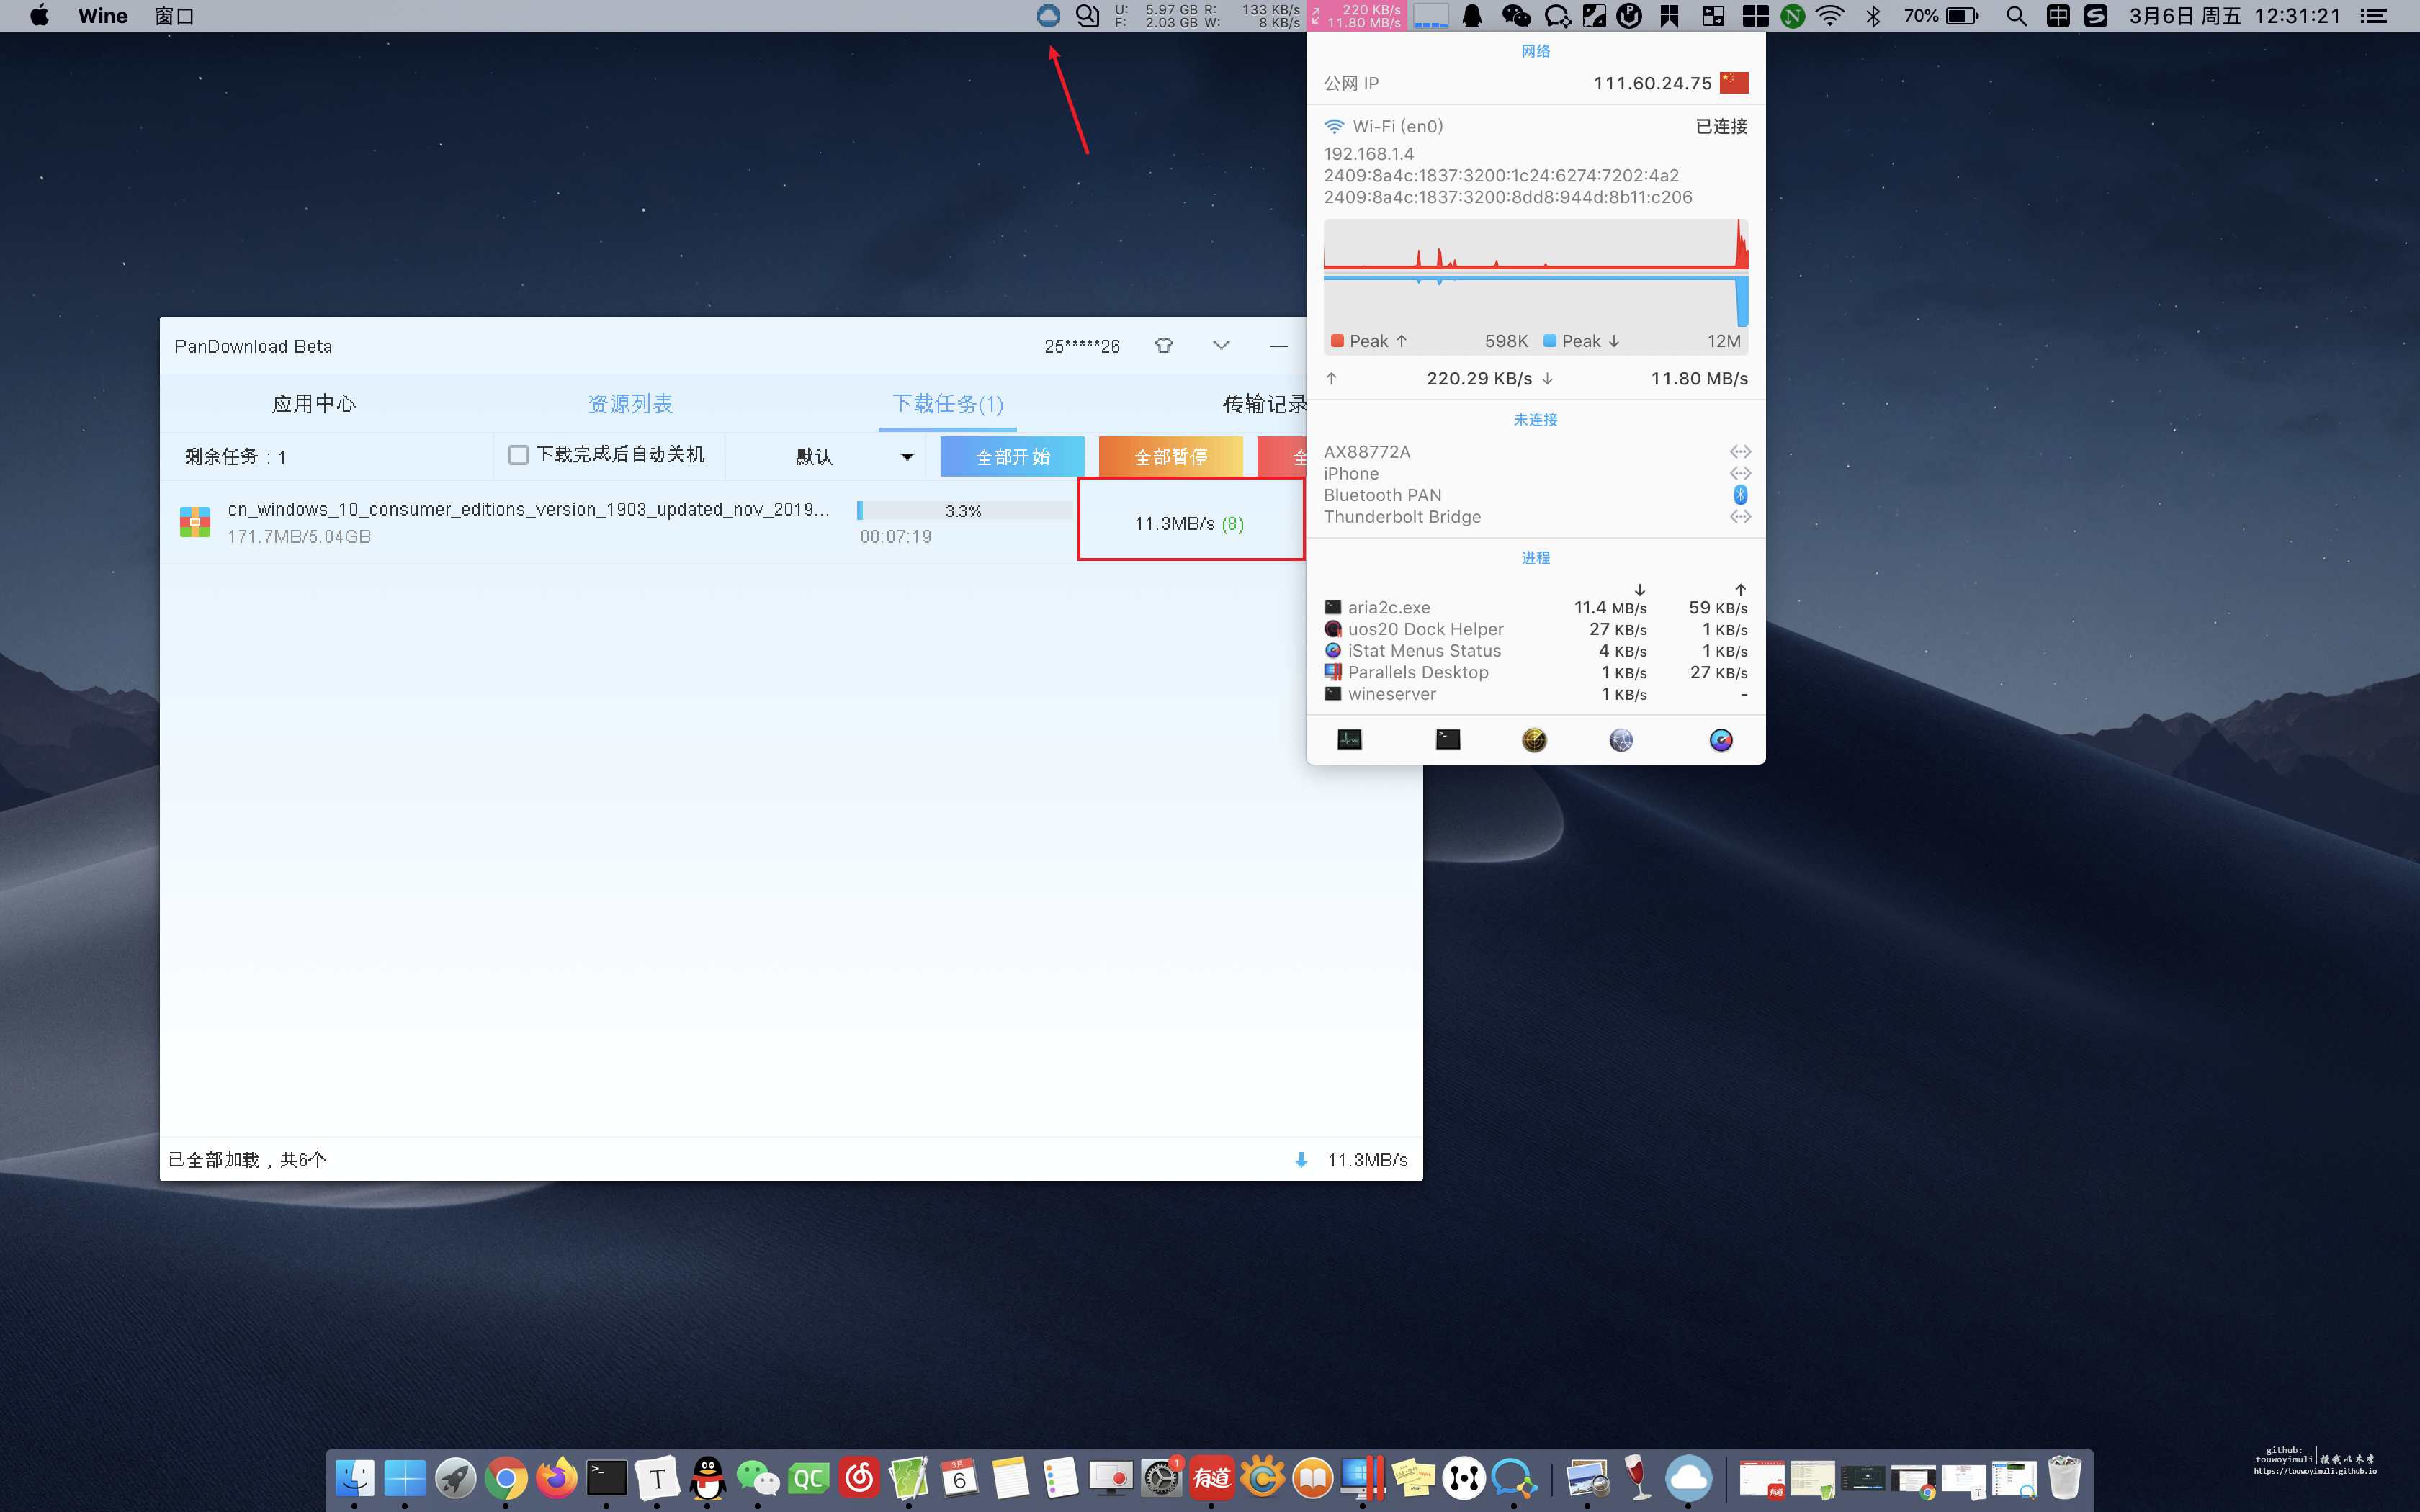This screenshot has width=2420, height=1512.
Task: Open Network Utility globe icon
Action: (x=1621, y=739)
